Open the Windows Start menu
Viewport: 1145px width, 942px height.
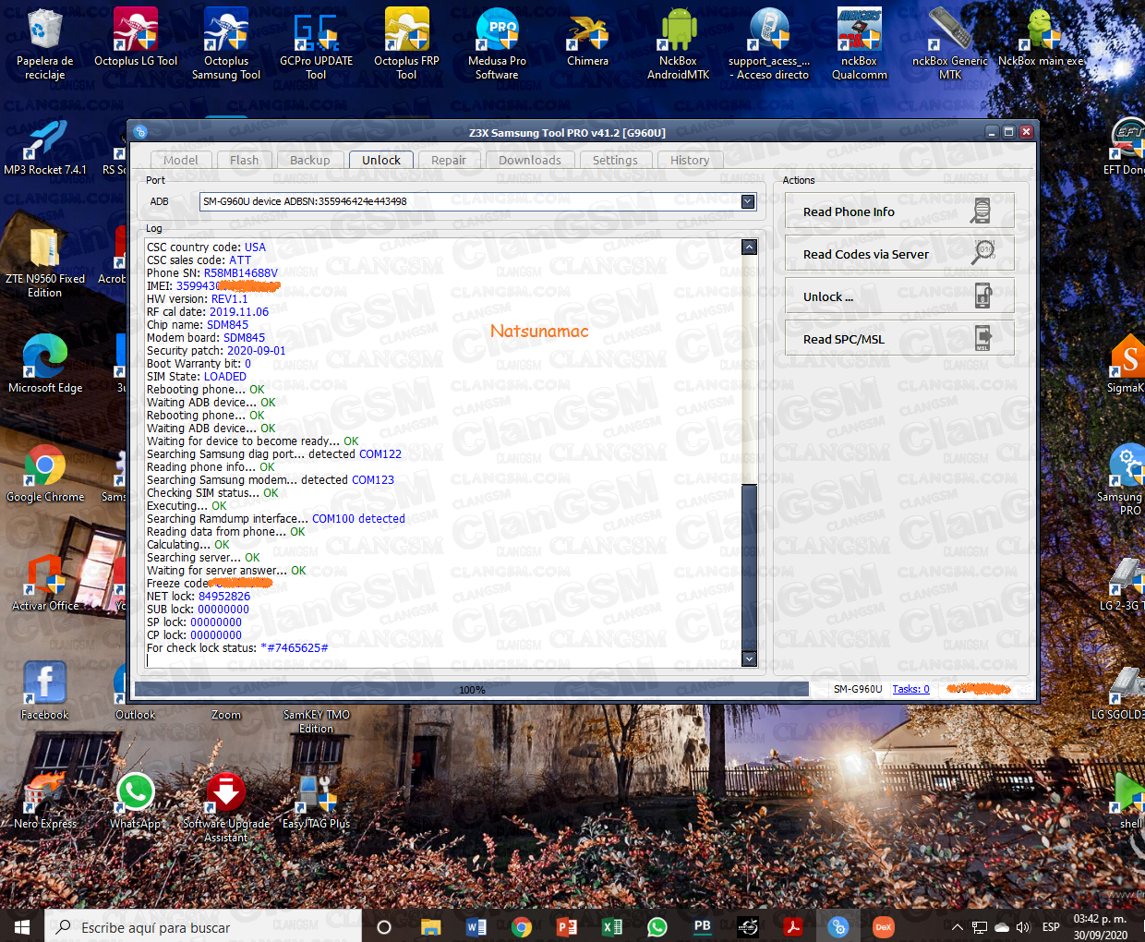[x=22, y=926]
